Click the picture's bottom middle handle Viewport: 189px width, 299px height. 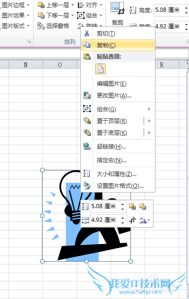pyautogui.click(x=86, y=262)
